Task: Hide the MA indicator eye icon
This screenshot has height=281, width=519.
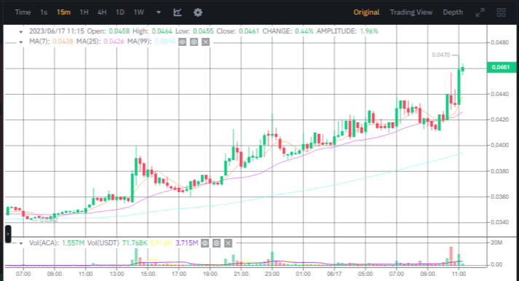Action: pos(182,42)
